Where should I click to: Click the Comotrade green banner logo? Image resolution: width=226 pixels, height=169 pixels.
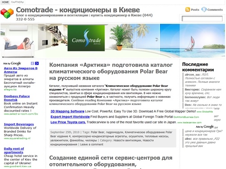click(x=86, y=38)
